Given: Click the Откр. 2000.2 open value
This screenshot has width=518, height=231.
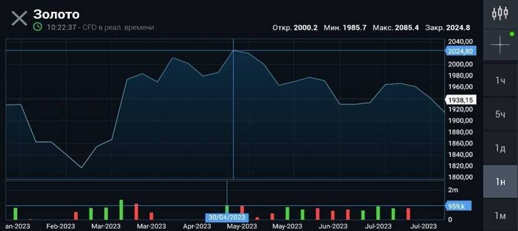Looking at the screenshot, I should 295,28.
